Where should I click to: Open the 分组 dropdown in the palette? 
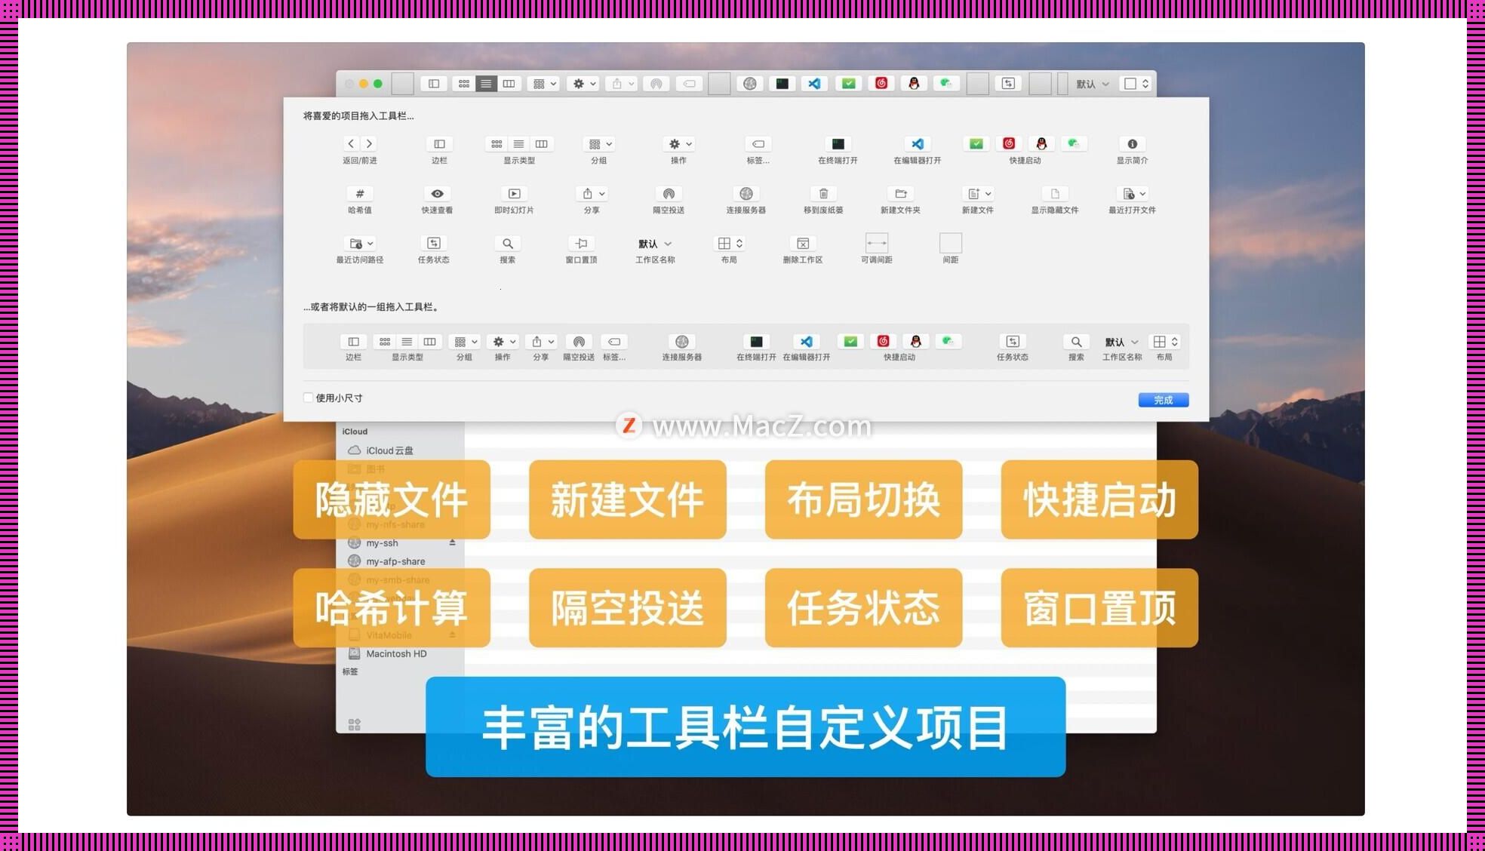(600, 143)
